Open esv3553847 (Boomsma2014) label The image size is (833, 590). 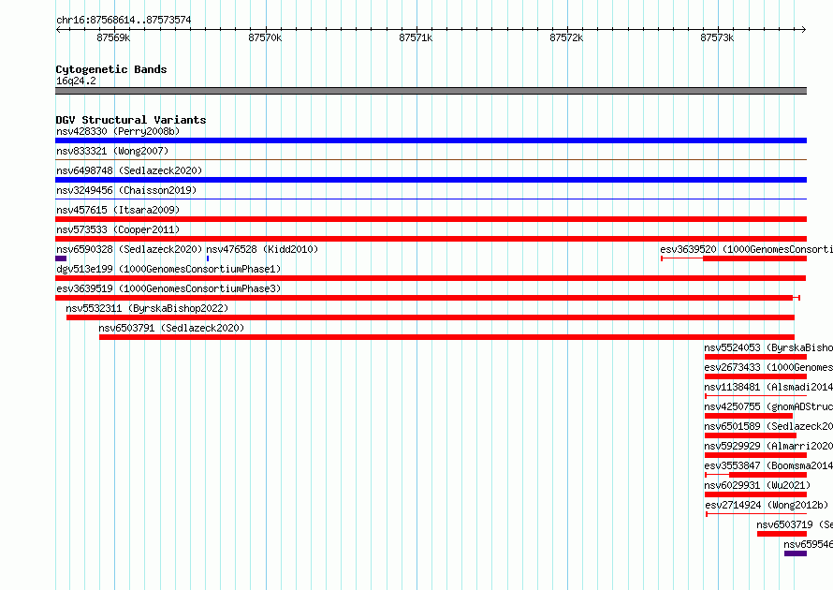(768, 465)
